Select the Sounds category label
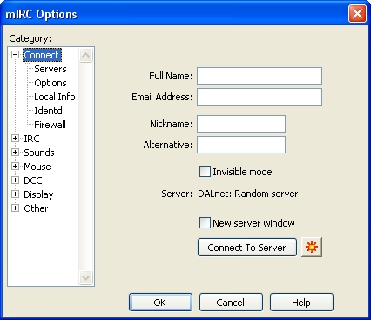This screenshot has height=320, width=371. point(39,153)
